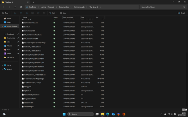Image resolution: width=188 pixels, height=117 pixels.
Task: Open Task View from the taskbar
Action: click(x=97, y=114)
